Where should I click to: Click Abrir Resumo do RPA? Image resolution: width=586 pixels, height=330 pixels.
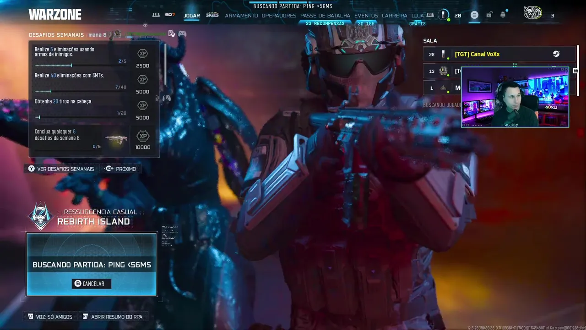[112, 317]
